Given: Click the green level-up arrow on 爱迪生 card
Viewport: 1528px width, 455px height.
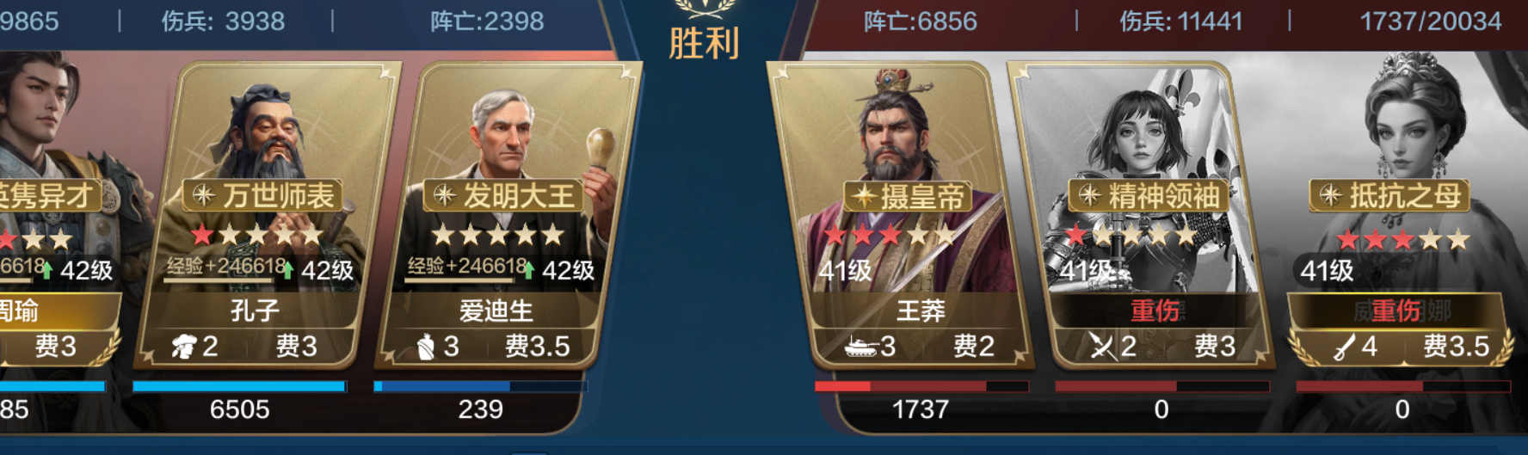Looking at the screenshot, I should 528,271.
